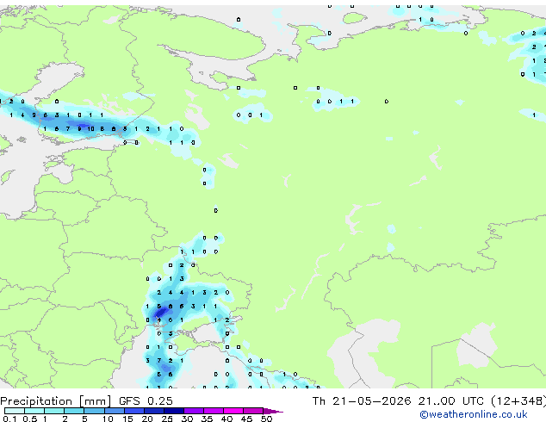Image resolution: width=546 pixels, height=422 pixels.
Task: Click the 'GFS 0.25' model label
Action: 146,401
